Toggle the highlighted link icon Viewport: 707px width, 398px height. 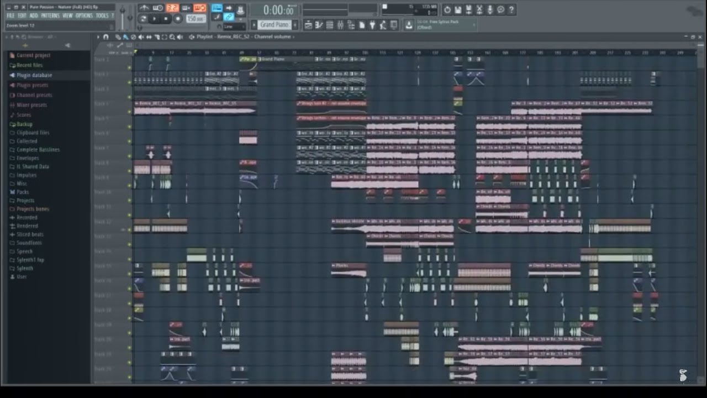point(229,17)
